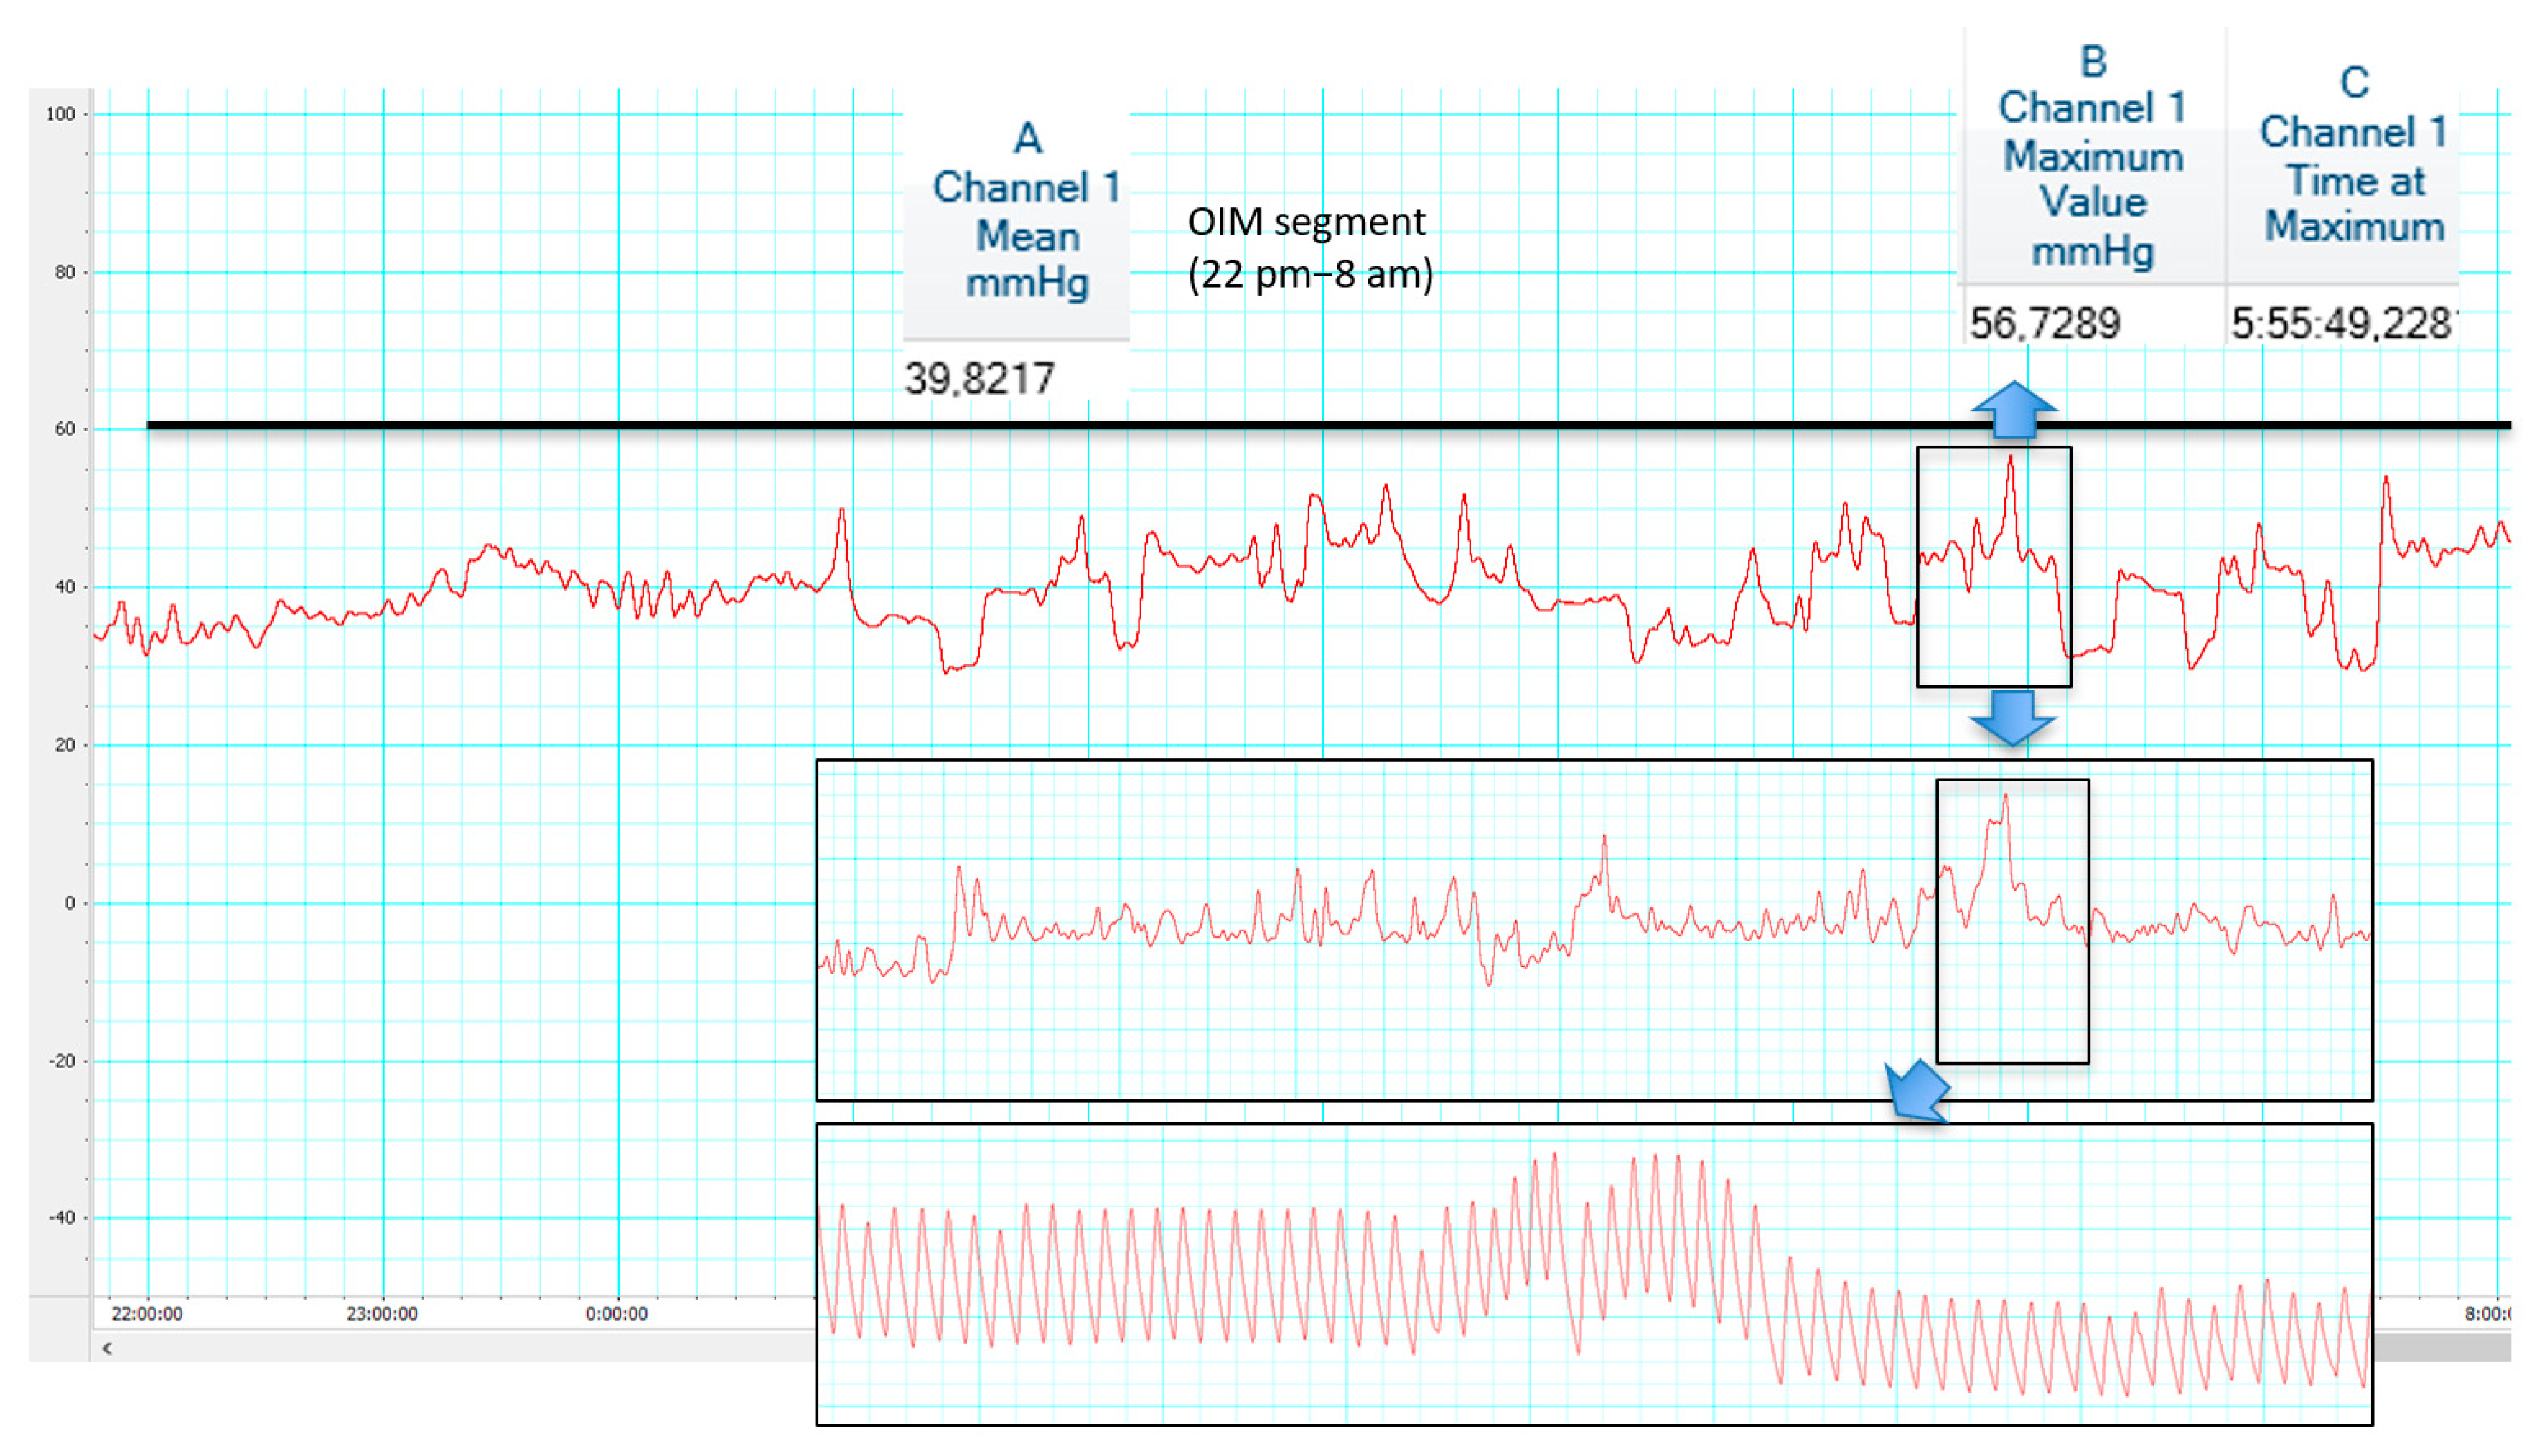Click the maximum value cell 56,7289
2537x1456 pixels.
click(2045, 323)
